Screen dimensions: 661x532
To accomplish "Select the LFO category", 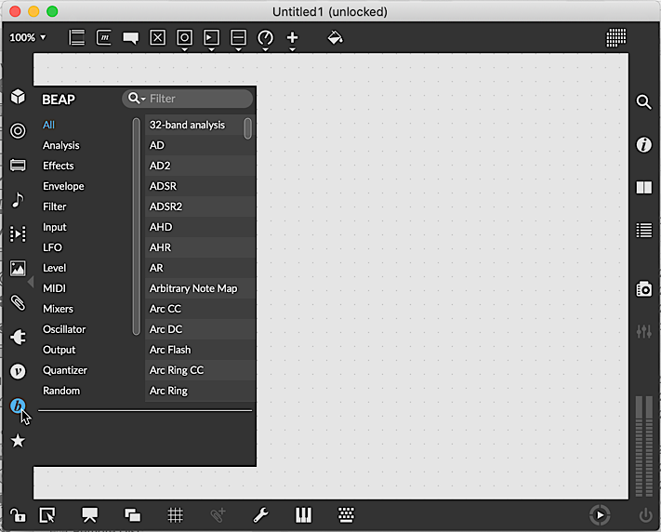I will [x=52, y=247].
